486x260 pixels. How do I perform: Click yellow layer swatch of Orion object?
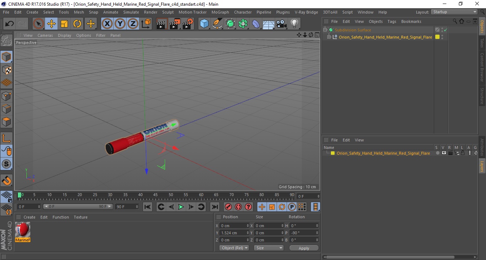point(437,37)
